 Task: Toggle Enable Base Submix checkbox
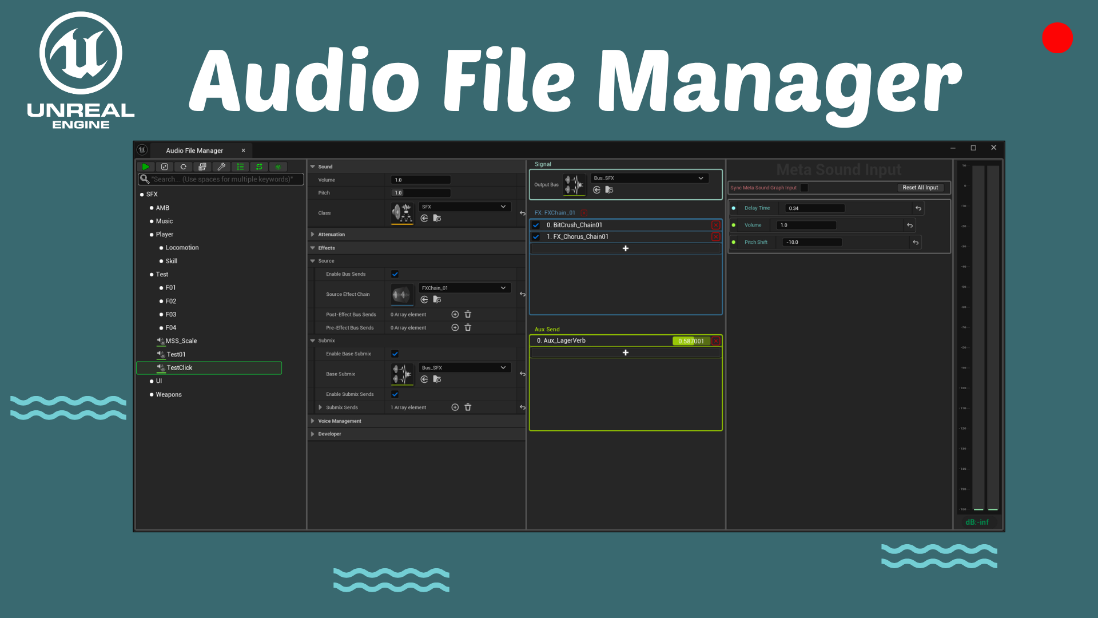click(395, 354)
